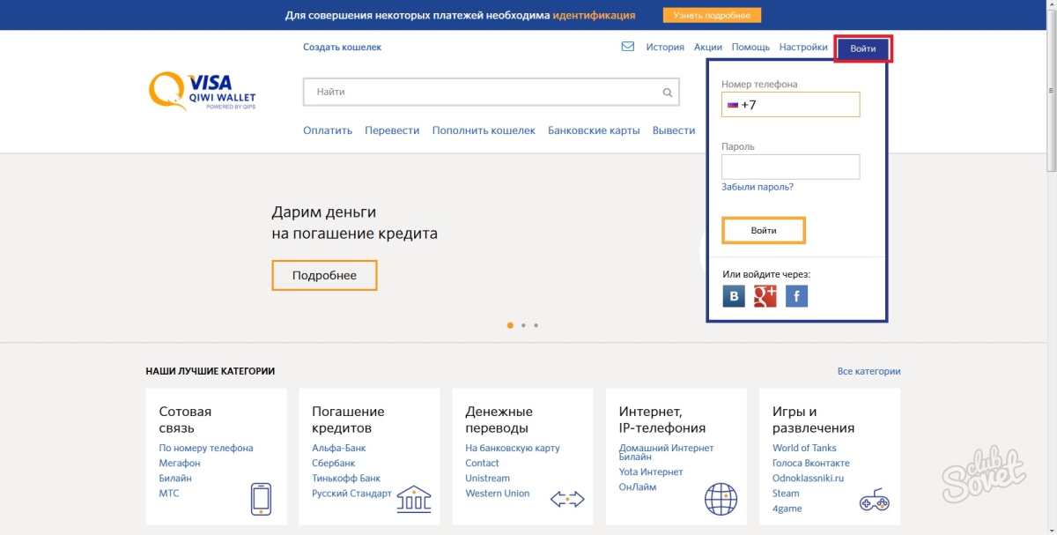The width and height of the screenshot is (1057, 535).
Task: Click the Подробнее banner button
Action: point(324,276)
